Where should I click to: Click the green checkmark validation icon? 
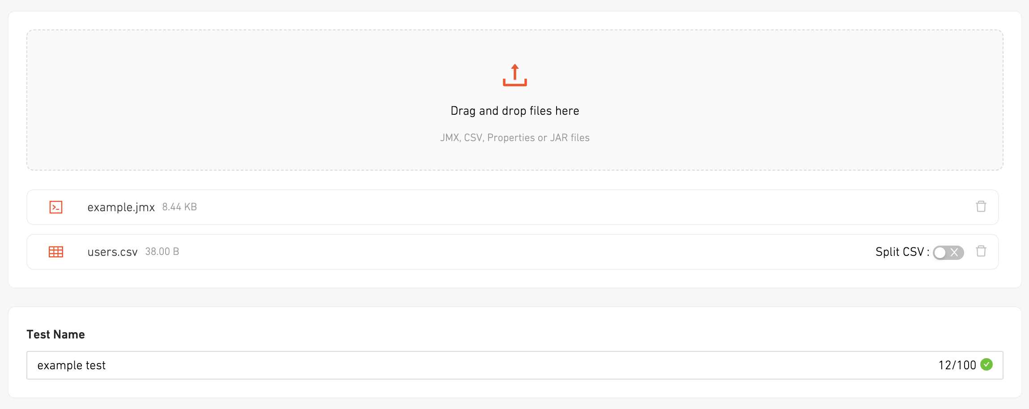(x=986, y=365)
